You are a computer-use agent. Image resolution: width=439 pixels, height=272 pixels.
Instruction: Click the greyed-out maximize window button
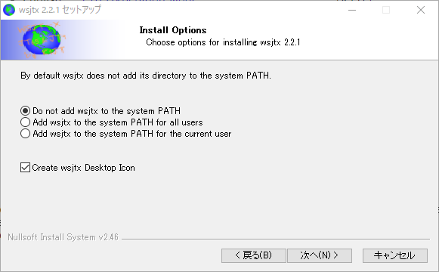[386, 10]
